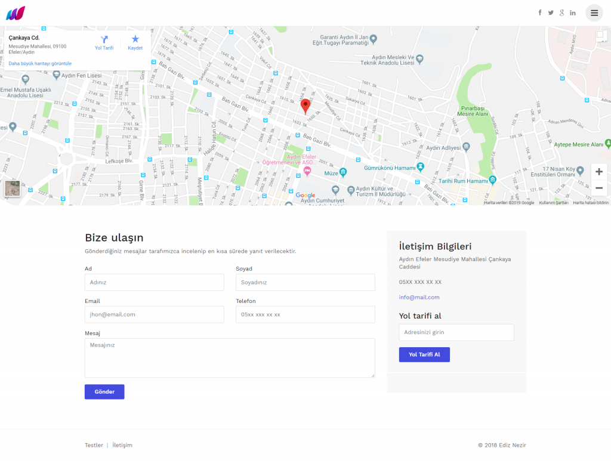This screenshot has width=611, height=461.
Task: Click the colorful site logo
Action: tap(16, 13)
